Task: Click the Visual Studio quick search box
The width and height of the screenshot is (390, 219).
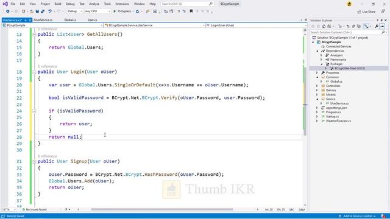Action: point(187,4)
